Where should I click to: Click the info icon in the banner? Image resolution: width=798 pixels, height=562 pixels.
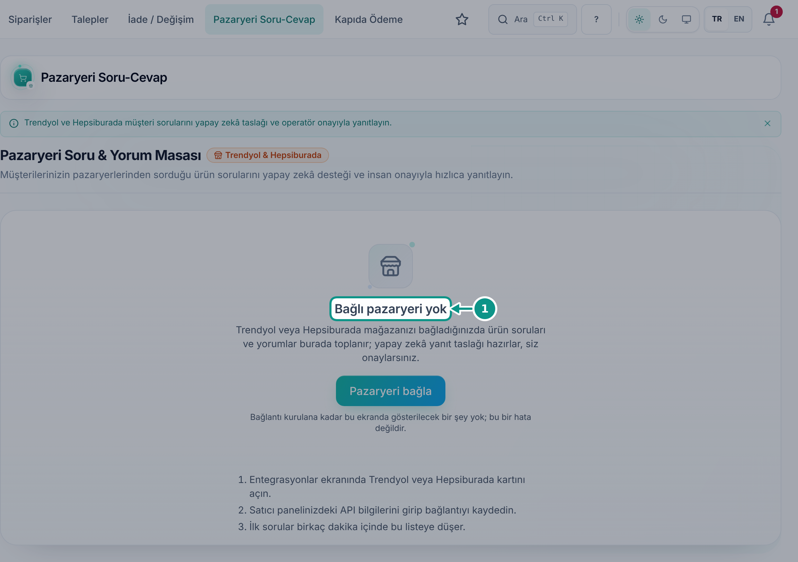(x=14, y=123)
